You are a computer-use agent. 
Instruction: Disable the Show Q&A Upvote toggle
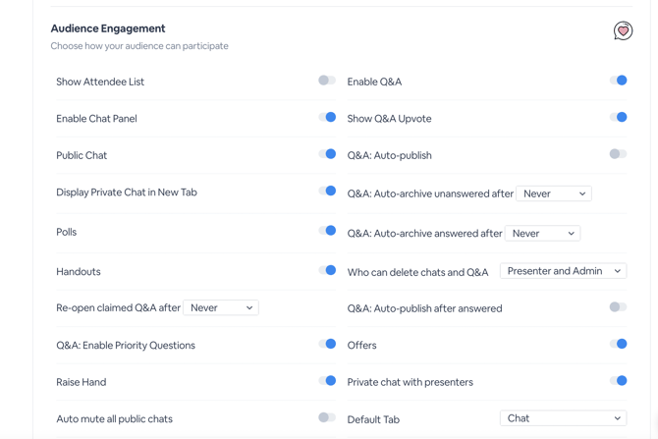tap(618, 118)
